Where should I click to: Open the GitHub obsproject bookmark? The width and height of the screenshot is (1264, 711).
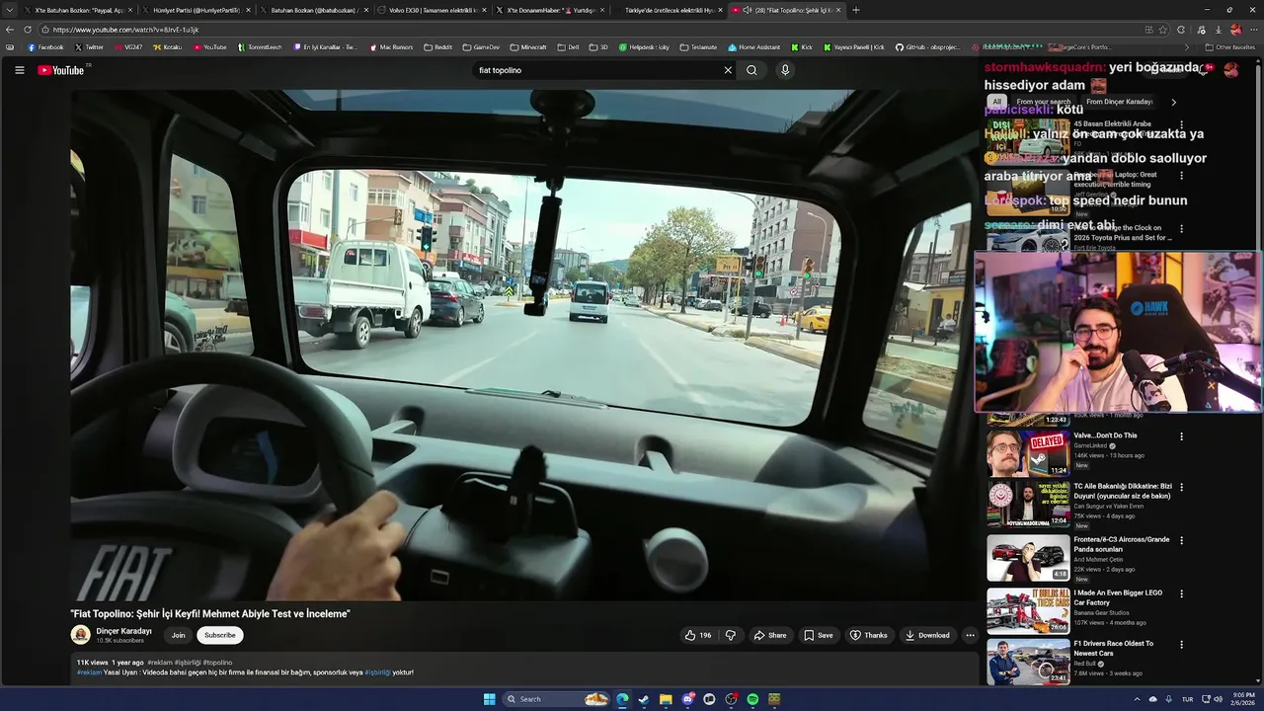coord(927,47)
